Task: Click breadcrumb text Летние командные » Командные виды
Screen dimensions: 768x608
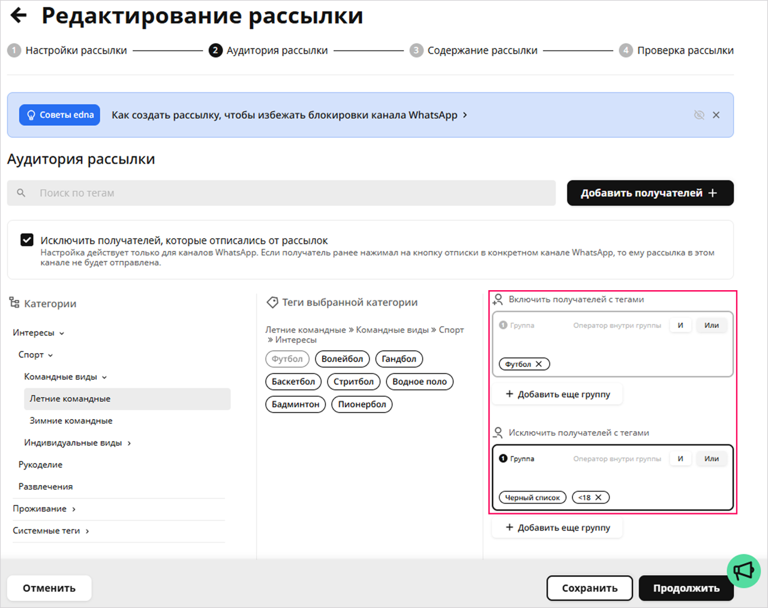Action: pos(347,330)
